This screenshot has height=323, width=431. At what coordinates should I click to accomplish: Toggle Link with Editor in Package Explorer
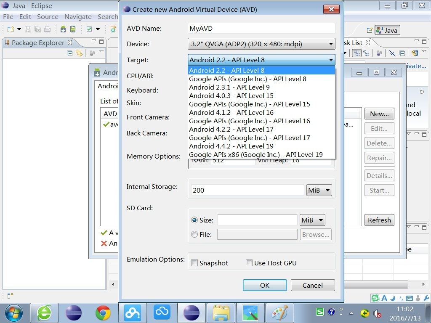(79, 53)
